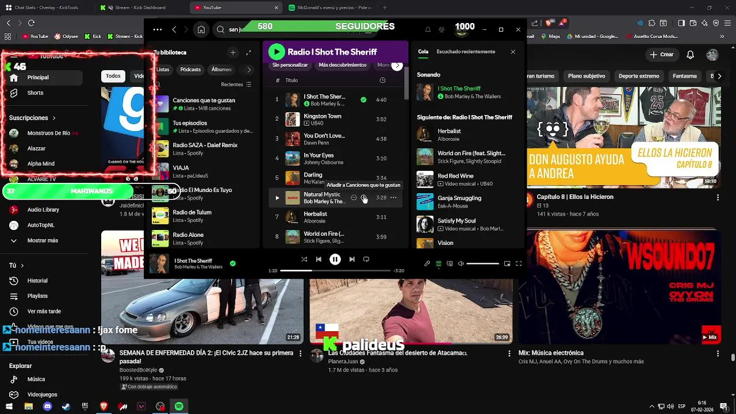Open Steam from taskbar
The height and width of the screenshot is (414, 736).
66,407
